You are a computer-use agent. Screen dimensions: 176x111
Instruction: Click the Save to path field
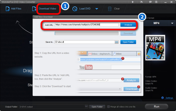(85, 42)
